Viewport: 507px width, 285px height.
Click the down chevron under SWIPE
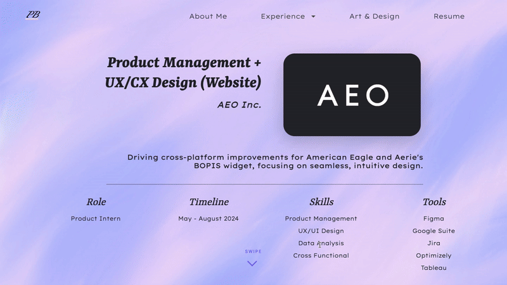coord(252,263)
